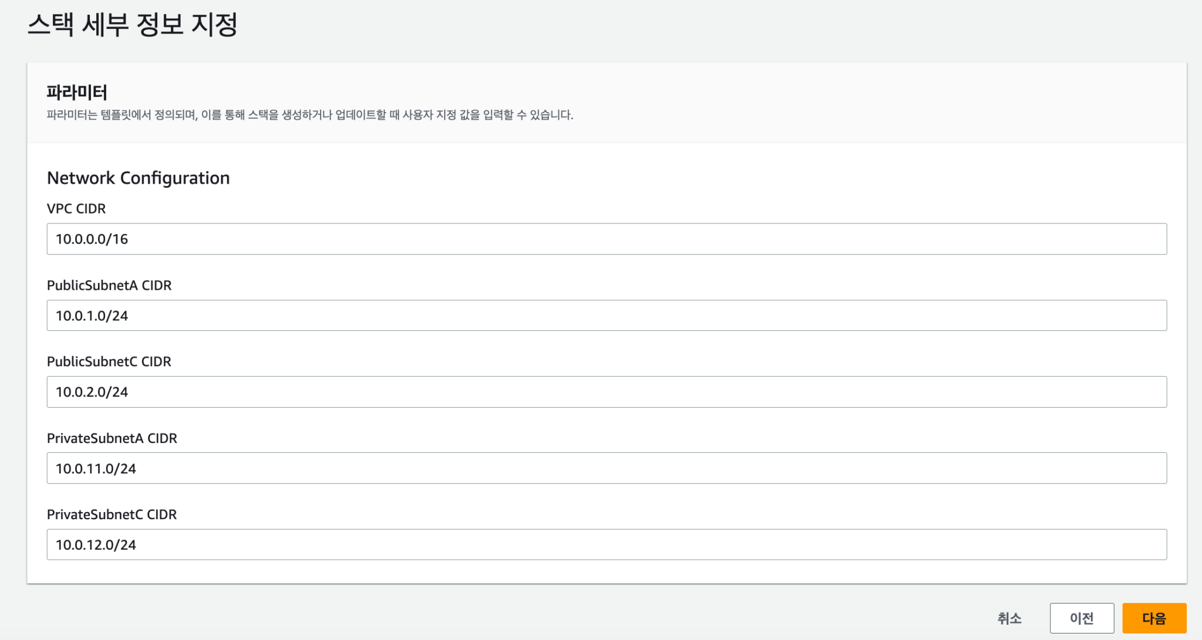1202x640 pixels.
Task: Click the PublicSubnetC CIDR label text
Action: tap(109, 361)
